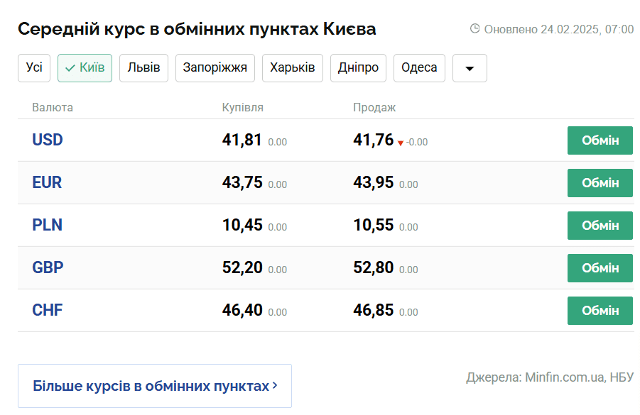Open the EUR currency link
This screenshot has height=415, width=640.
tap(47, 182)
